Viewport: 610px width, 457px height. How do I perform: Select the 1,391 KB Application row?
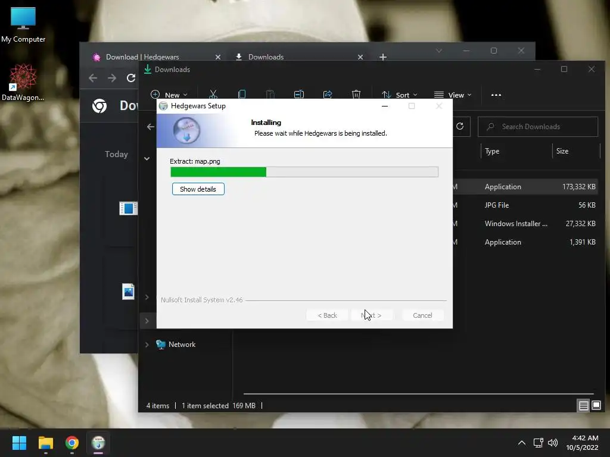point(526,242)
